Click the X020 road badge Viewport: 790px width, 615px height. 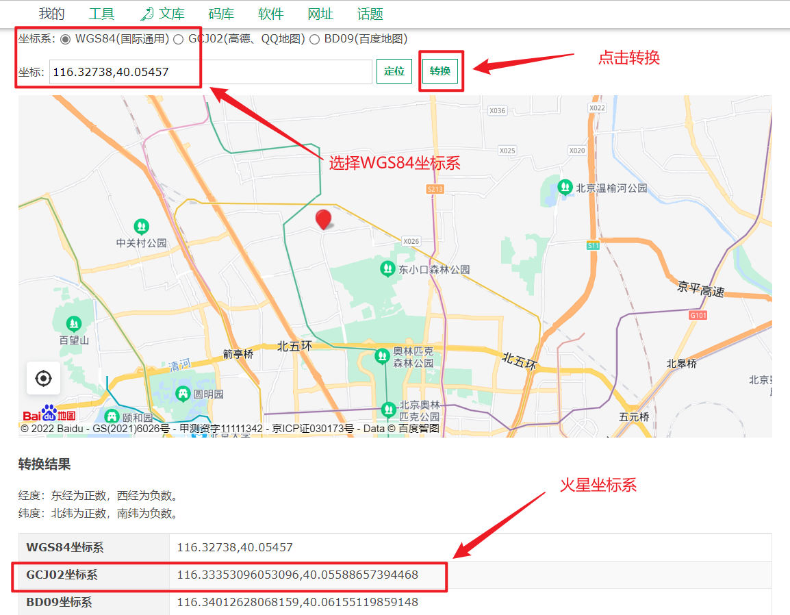tap(577, 150)
